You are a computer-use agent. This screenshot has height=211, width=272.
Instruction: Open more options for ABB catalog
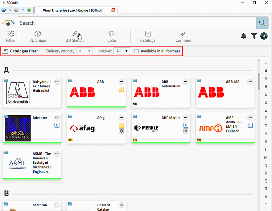coord(121,81)
